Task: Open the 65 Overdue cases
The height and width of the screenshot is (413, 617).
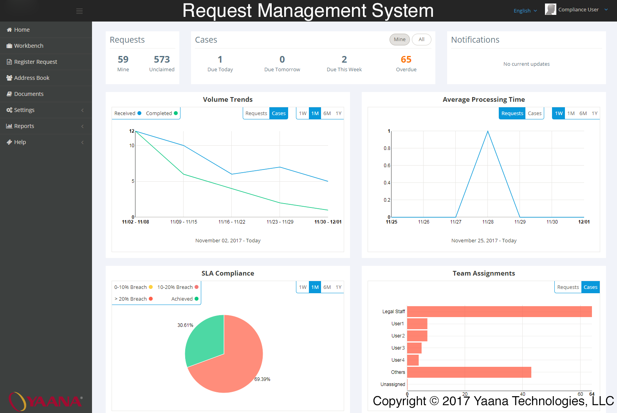Action: coord(406,64)
